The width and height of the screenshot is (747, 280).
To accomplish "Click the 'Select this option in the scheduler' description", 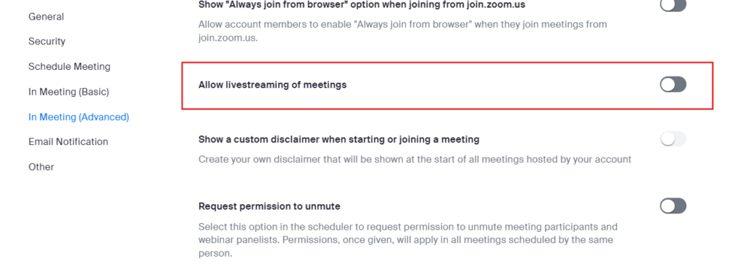I will click(408, 240).
